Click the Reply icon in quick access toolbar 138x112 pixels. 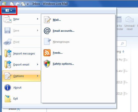click(18, 4)
